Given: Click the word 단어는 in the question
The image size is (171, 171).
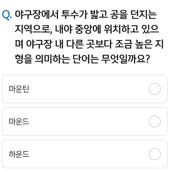Looking at the screenshot, I should click(86, 59).
